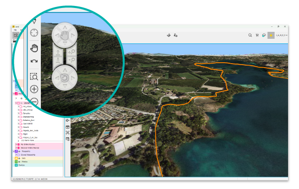This screenshot has height=189, width=299.
Task: Open the user account dropdown
Action: 282,35
